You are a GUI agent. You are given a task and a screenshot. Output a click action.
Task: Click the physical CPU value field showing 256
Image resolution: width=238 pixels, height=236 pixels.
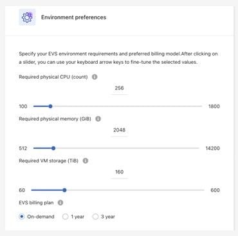(x=119, y=88)
